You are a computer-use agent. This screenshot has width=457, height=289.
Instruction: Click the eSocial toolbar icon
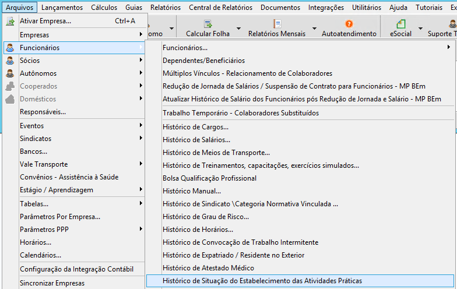(401, 23)
